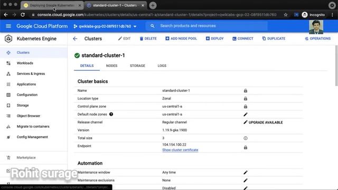This screenshot has width=338, height=190.
Task: Click ADD NODE POOL button
Action: [x=181, y=39]
